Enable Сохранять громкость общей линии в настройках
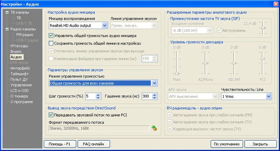 coord(51,43)
